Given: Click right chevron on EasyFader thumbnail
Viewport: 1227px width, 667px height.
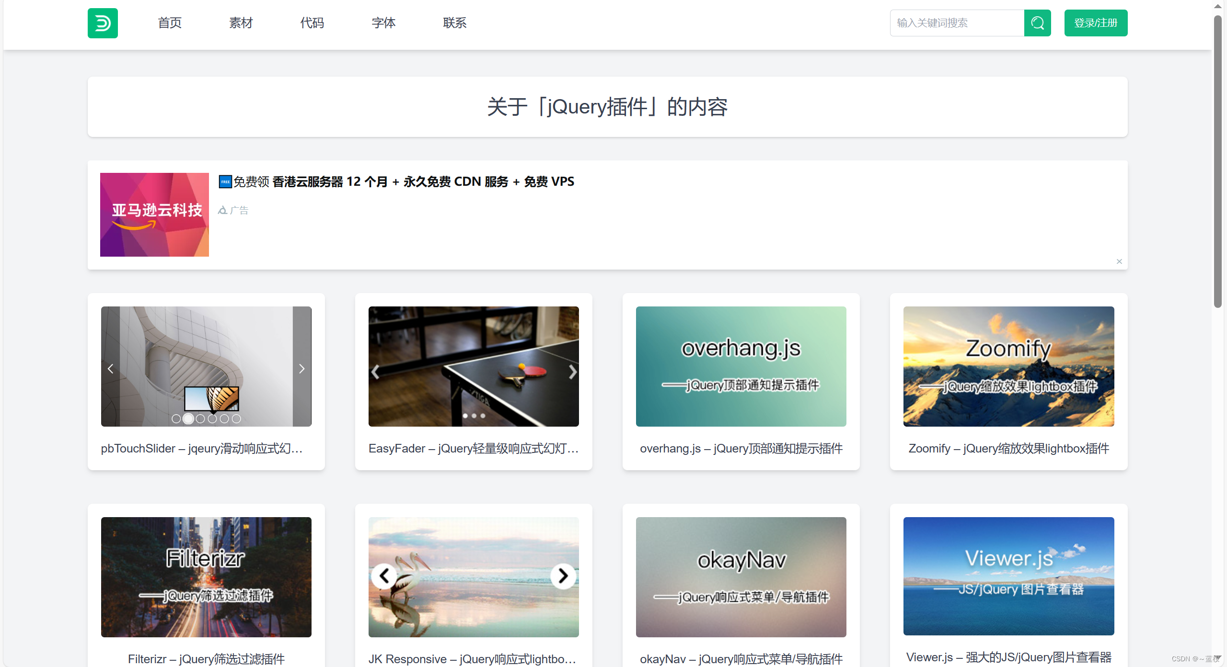Looking at the screenshot, I should coord(572,372).
